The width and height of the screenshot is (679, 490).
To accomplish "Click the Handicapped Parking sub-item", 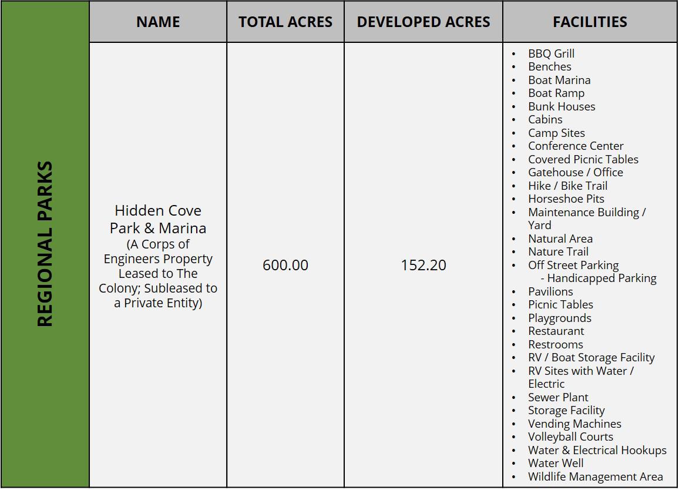I will (x=599, y=278).
